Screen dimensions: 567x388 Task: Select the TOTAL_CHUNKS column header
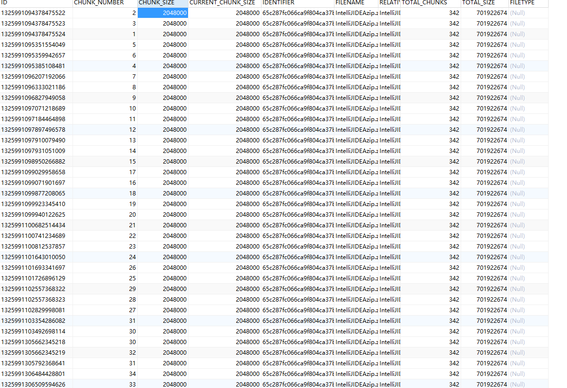(x=430, y=3)
